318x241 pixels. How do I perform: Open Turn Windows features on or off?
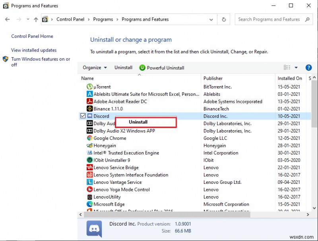[41, 62]
